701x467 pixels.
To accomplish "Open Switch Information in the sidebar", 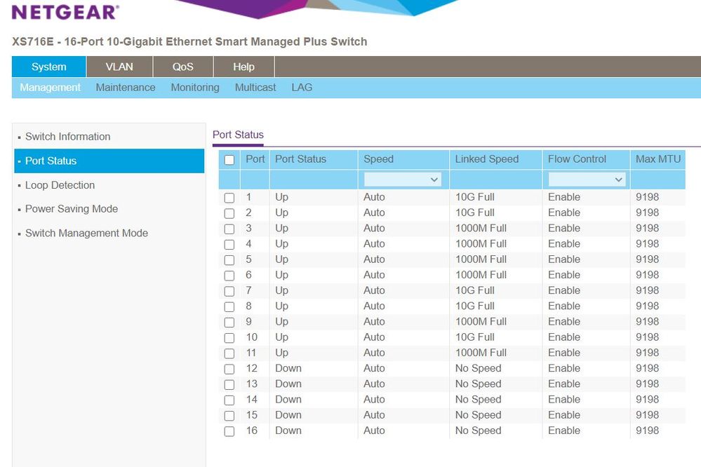I will (x=67, y=137).
